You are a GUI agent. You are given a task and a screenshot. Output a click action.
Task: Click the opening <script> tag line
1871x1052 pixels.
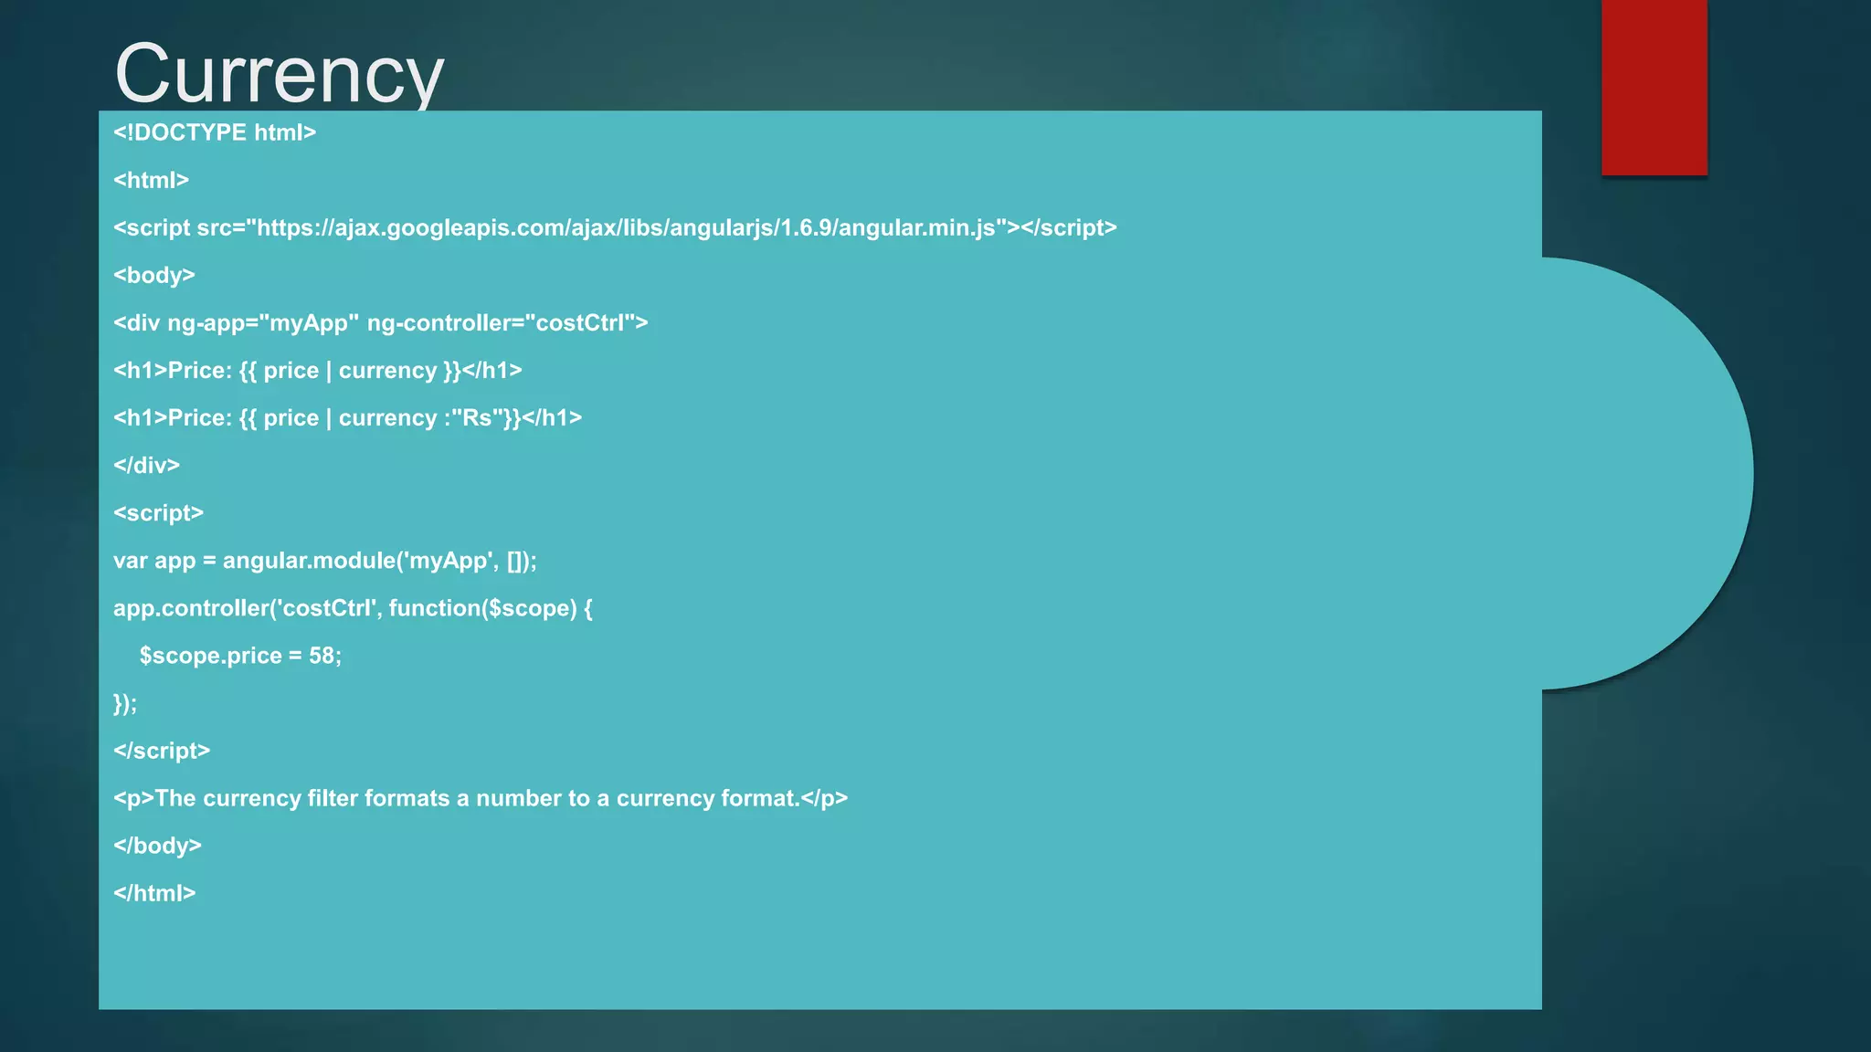coord(158,512)
